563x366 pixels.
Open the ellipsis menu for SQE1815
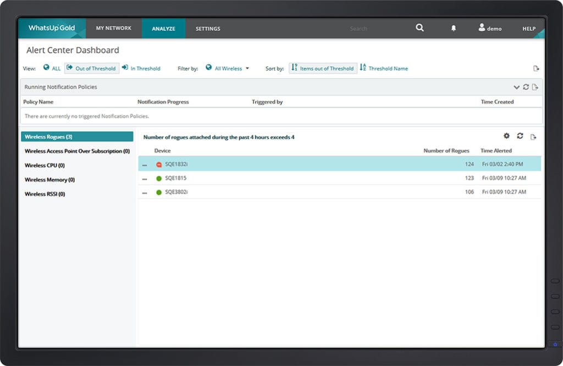145,178
